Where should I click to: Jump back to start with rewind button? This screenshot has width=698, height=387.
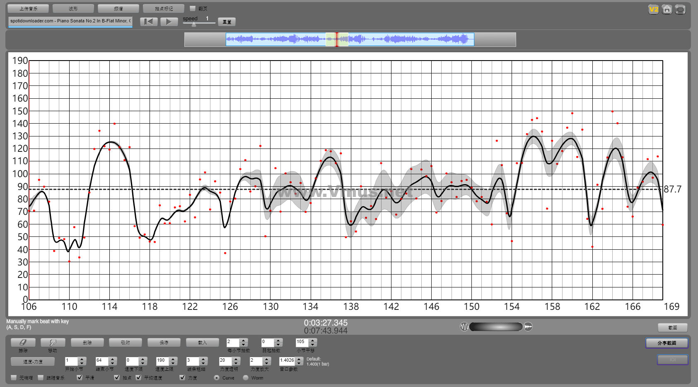[x=149, y=22]
